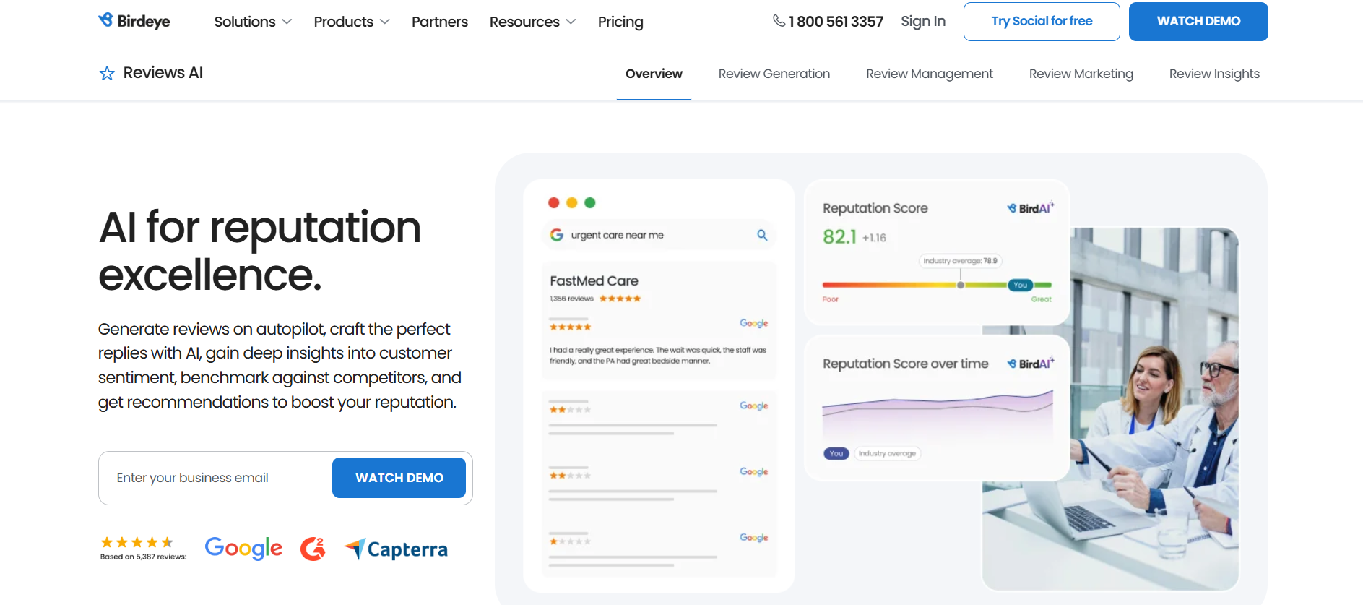Click the G2 logo
The image size is (1363, 605).
[x=313, y=549]
